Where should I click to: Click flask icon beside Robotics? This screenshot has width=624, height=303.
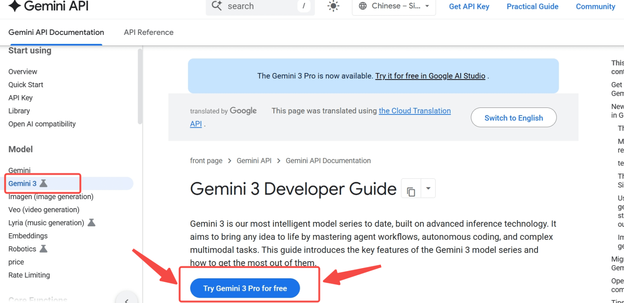[43, 249]
